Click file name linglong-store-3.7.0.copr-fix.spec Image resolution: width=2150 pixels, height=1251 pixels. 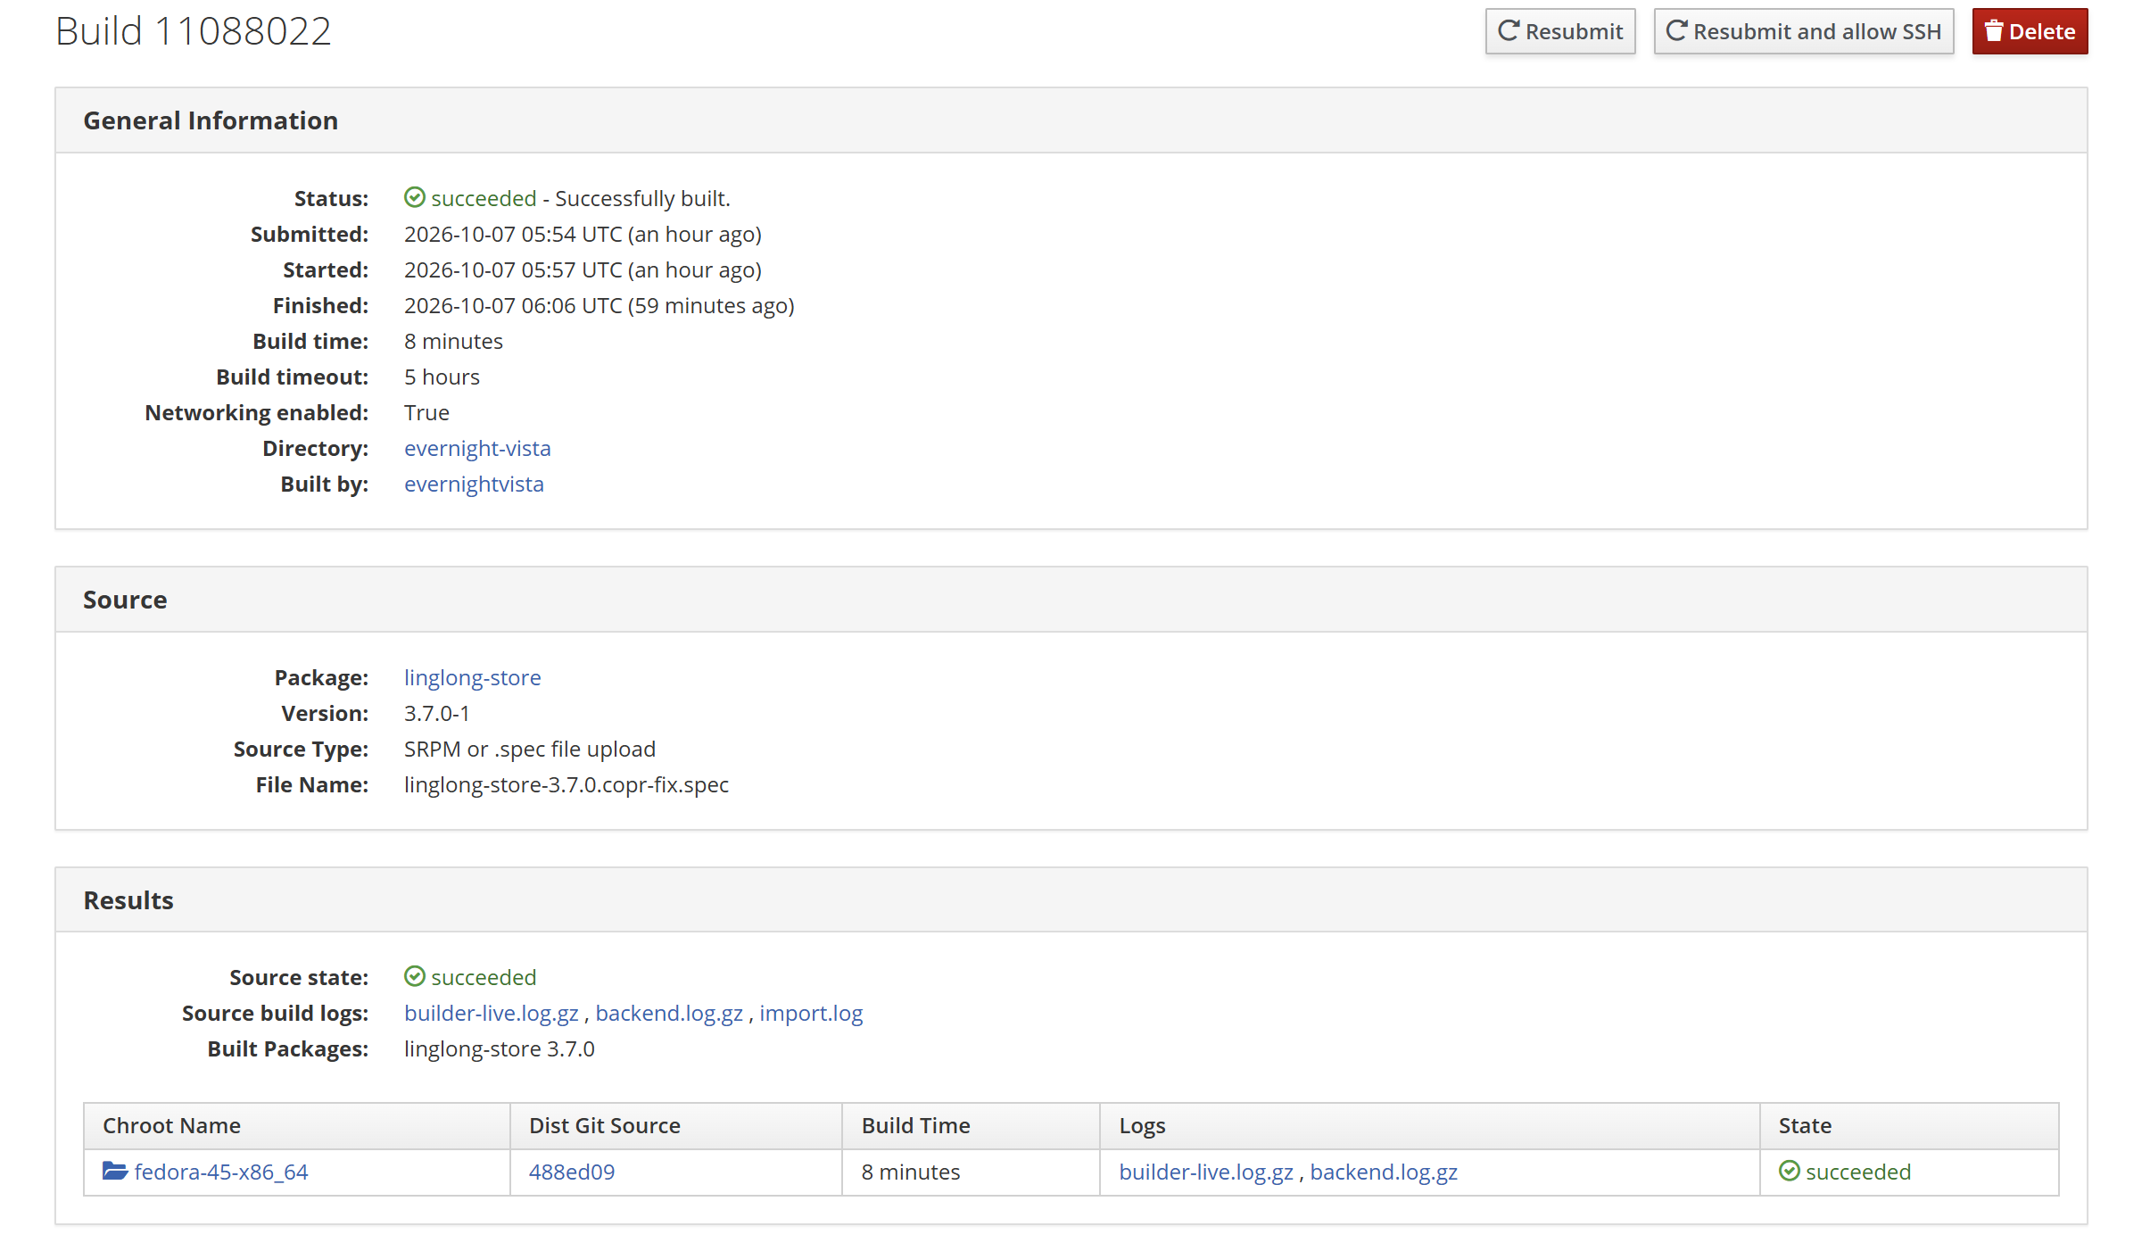coord(566,784)
